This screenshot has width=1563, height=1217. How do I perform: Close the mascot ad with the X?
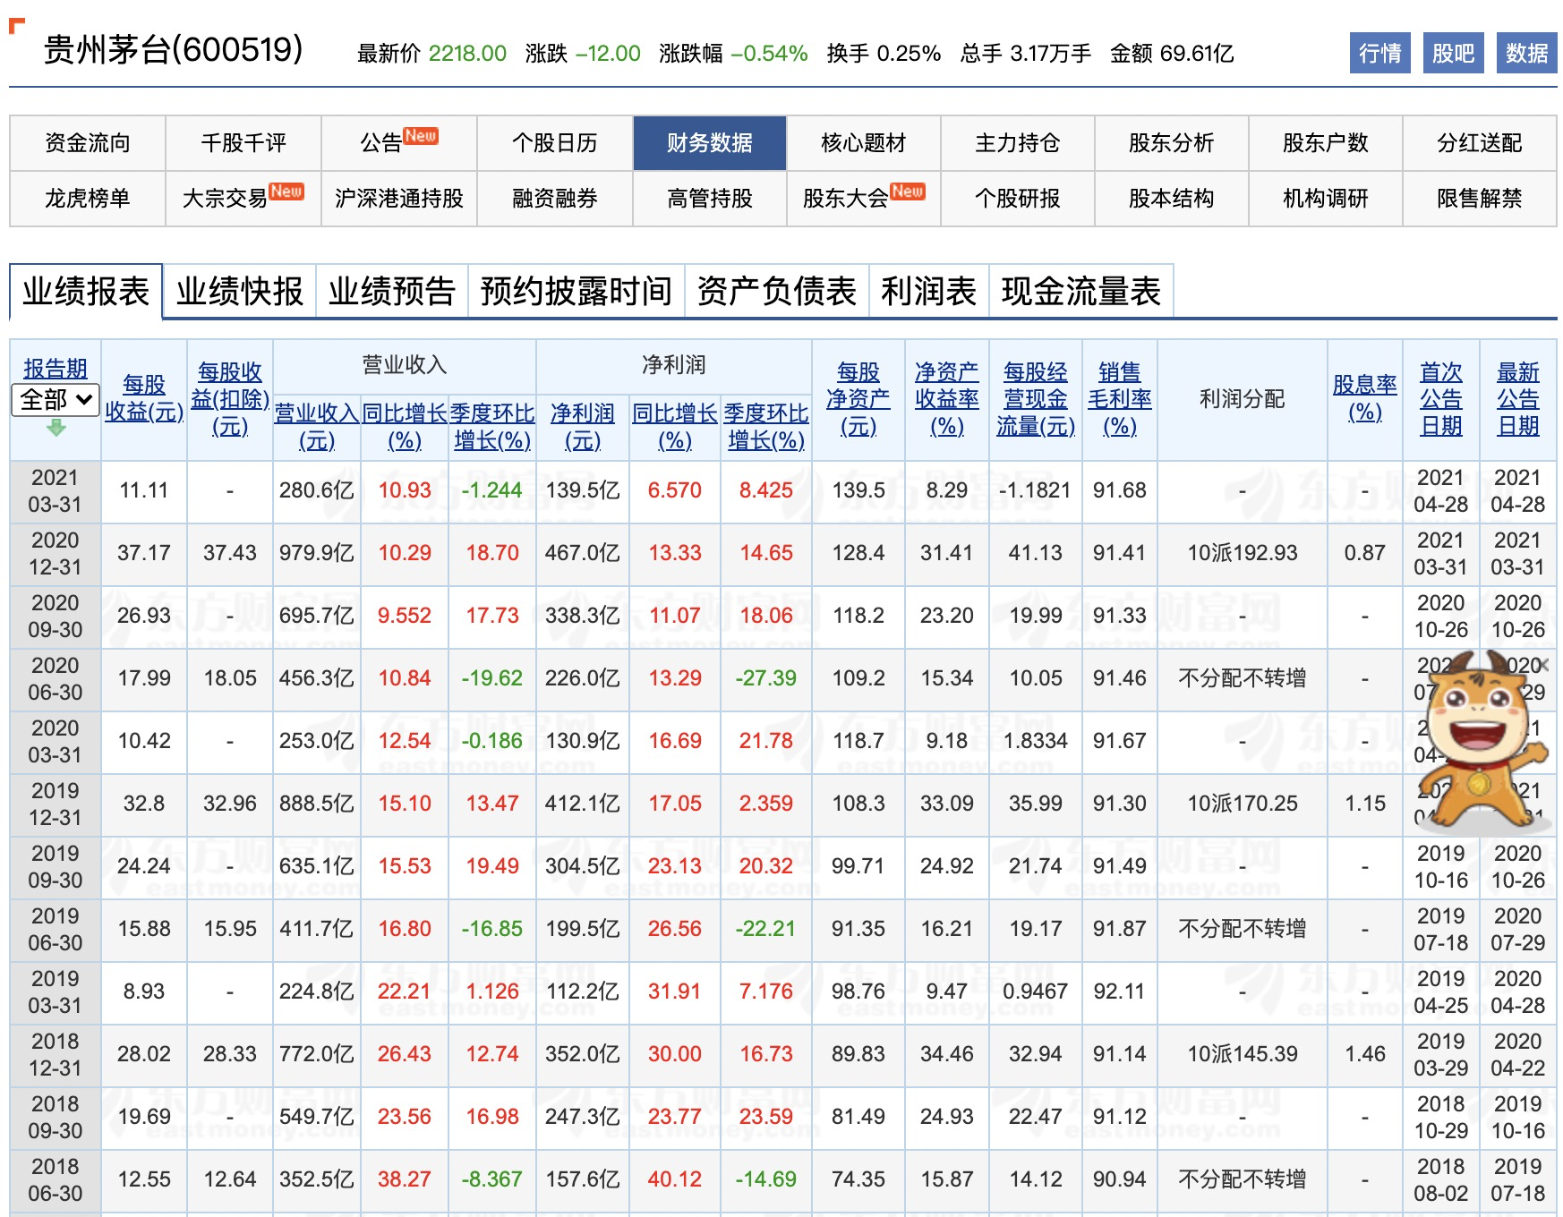point(1543,665)
